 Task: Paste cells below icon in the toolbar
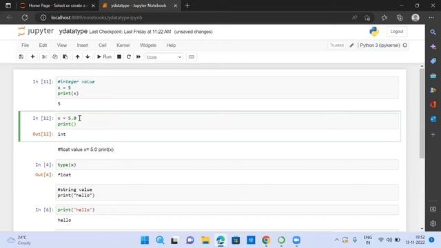pyautogui.click(x=65, y=56)
